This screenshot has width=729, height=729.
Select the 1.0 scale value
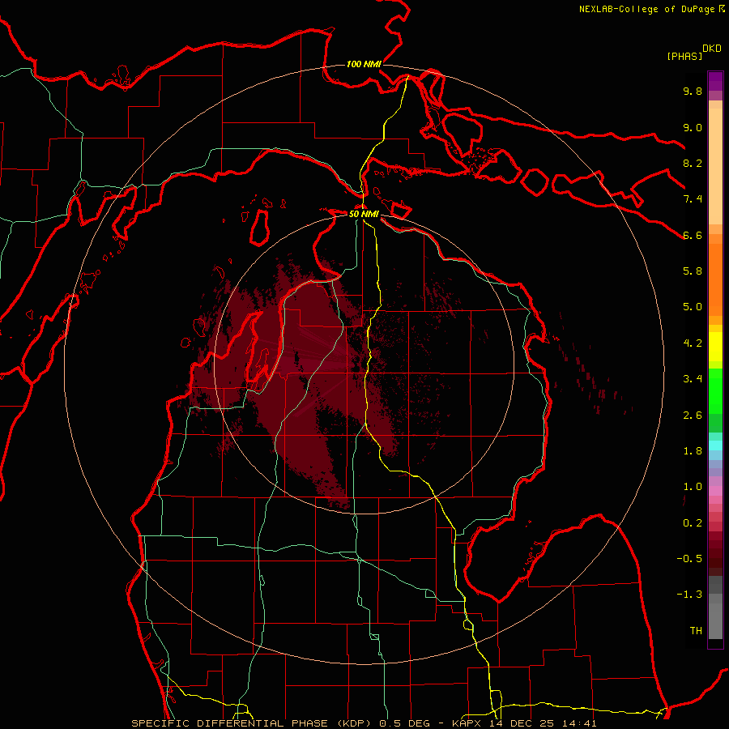click(693, 487)
